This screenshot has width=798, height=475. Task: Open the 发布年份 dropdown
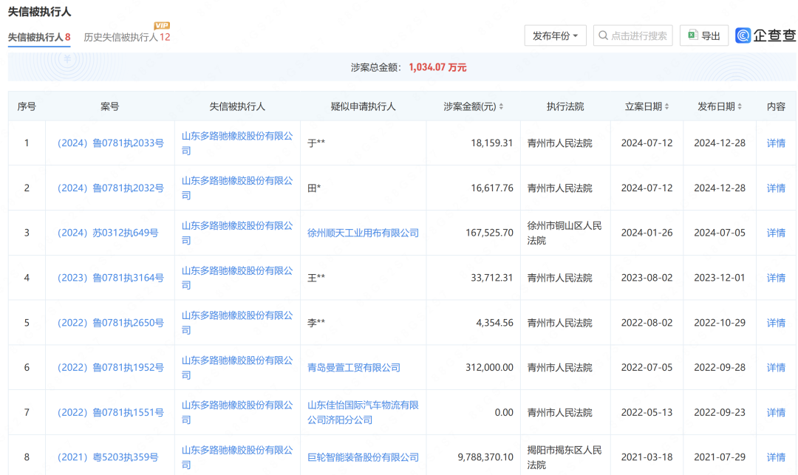555,35
